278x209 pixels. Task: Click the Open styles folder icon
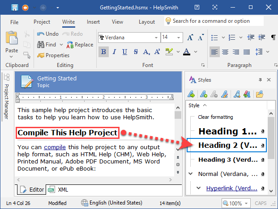[259, 94]
